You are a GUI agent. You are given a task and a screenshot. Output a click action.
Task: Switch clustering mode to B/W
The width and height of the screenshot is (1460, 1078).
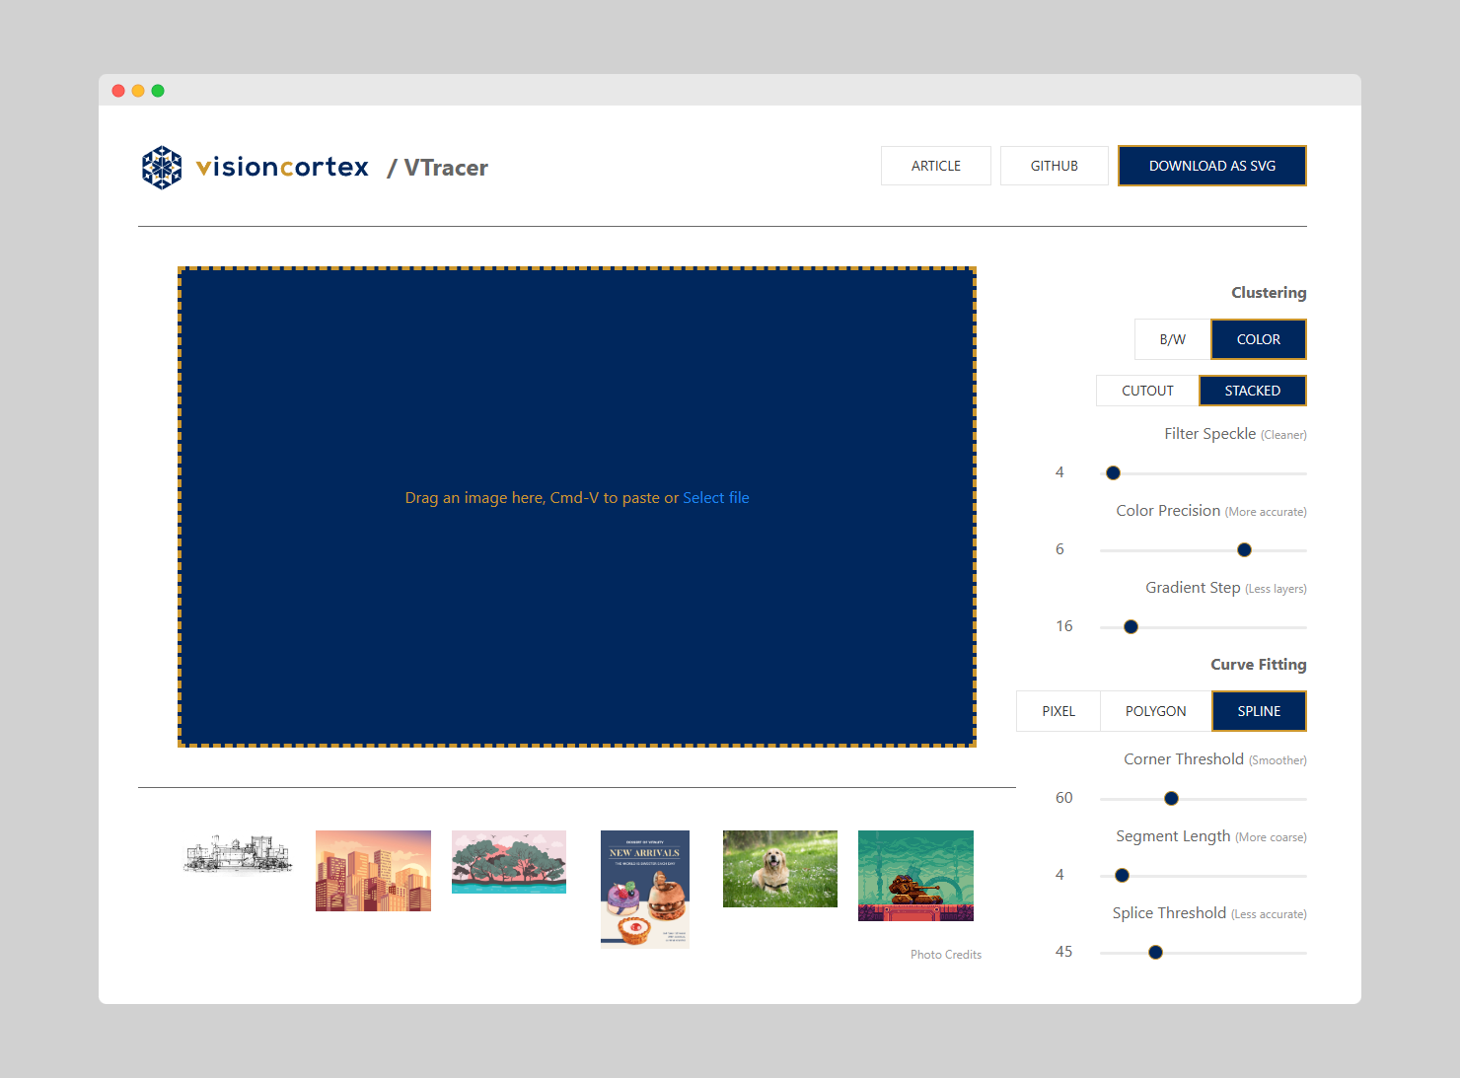point(1172,339)
